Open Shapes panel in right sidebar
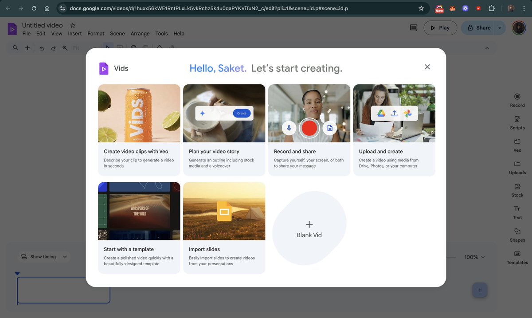The image size is (532, 318). [x=517, y=235]
